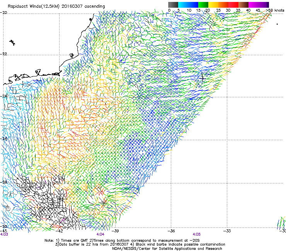Click the '25' legend scale label
Screen dimensions: 286x251
point(218,10)
